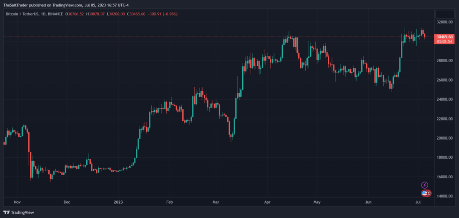Screen dimensions: 459x218
Task: Click the TradingView logo at bottom left
Action: [x=18, y=212]
